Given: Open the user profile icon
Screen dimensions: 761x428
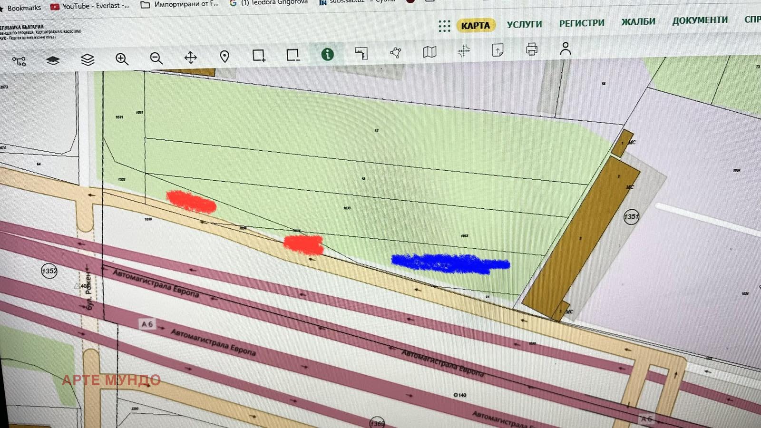Looking at the screenshot, I should pos(565,49).
